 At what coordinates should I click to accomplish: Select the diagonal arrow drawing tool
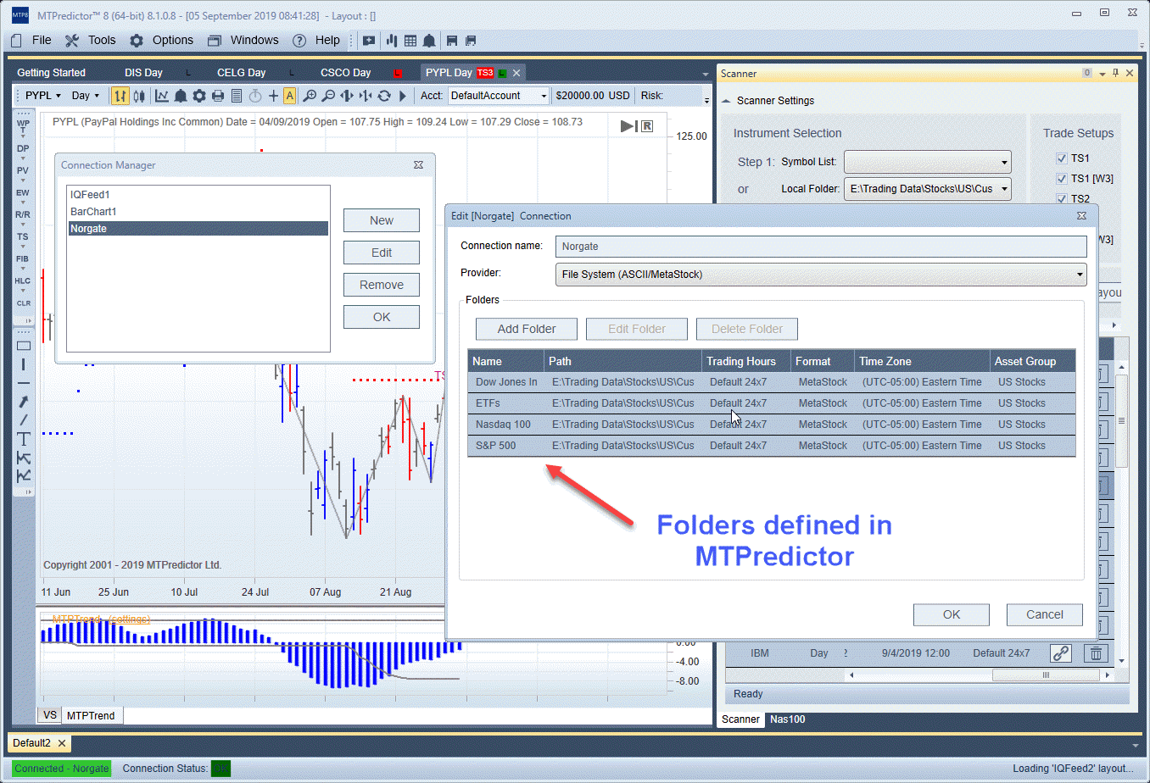(x=24, y=401)
